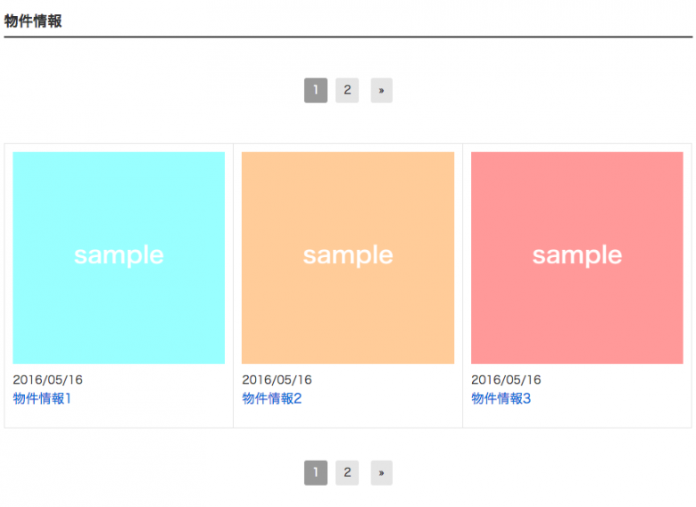Open the orange sample thumbnail
This screenshot has width=696, height=507.
point(348,205)
